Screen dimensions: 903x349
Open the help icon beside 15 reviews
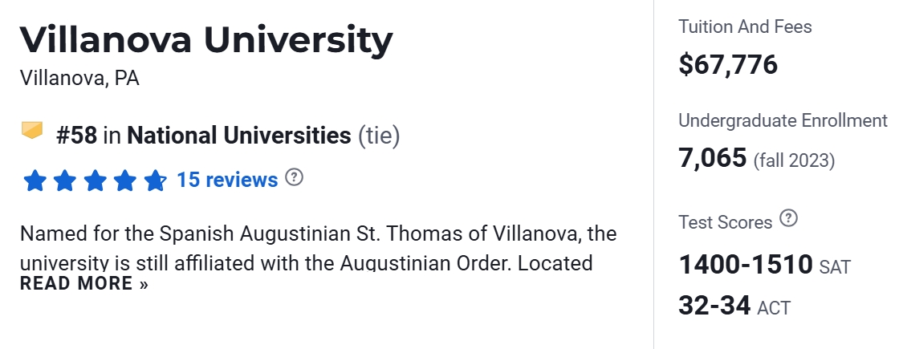(x=295, y=177)
